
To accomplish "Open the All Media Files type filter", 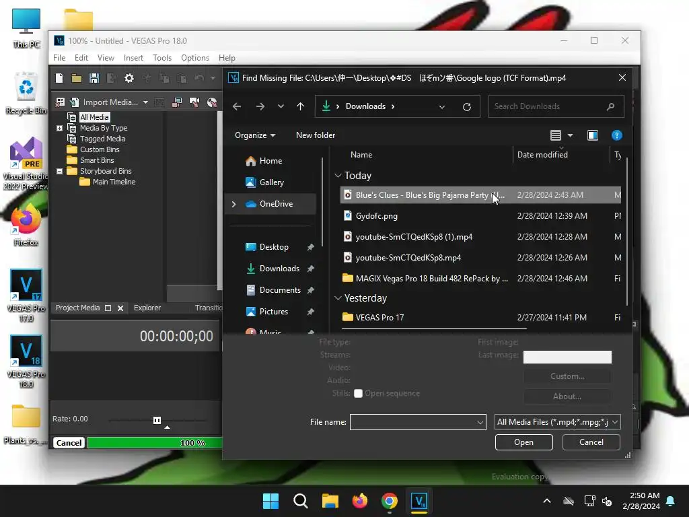I will pyautogui.click(x=557, y=423).
